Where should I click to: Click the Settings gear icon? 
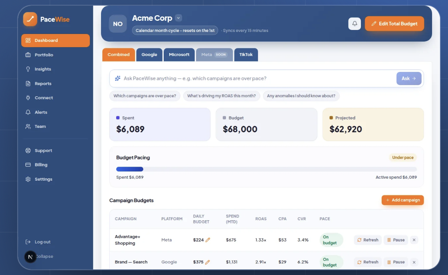[x=28, y=179]
